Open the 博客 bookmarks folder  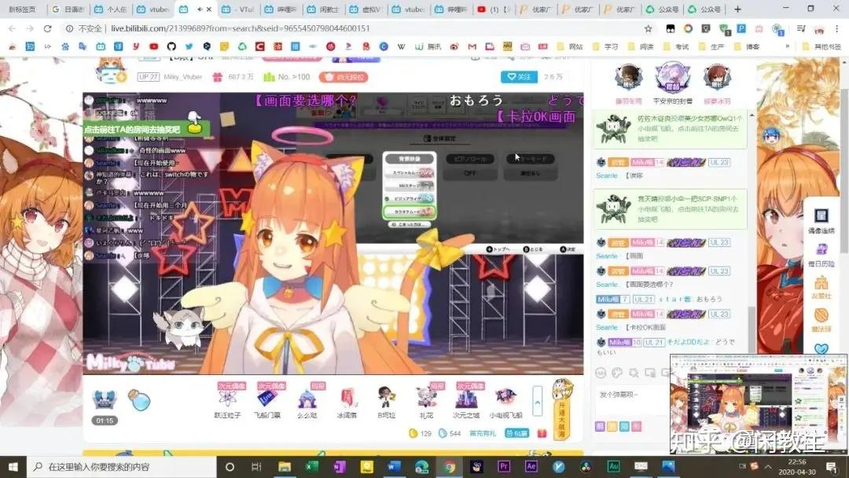pos(748,46)
